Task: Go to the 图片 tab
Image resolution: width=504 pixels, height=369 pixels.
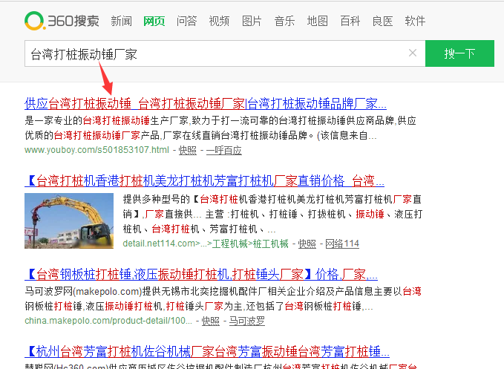Action: pyautogui.click(x=252, y=22)
